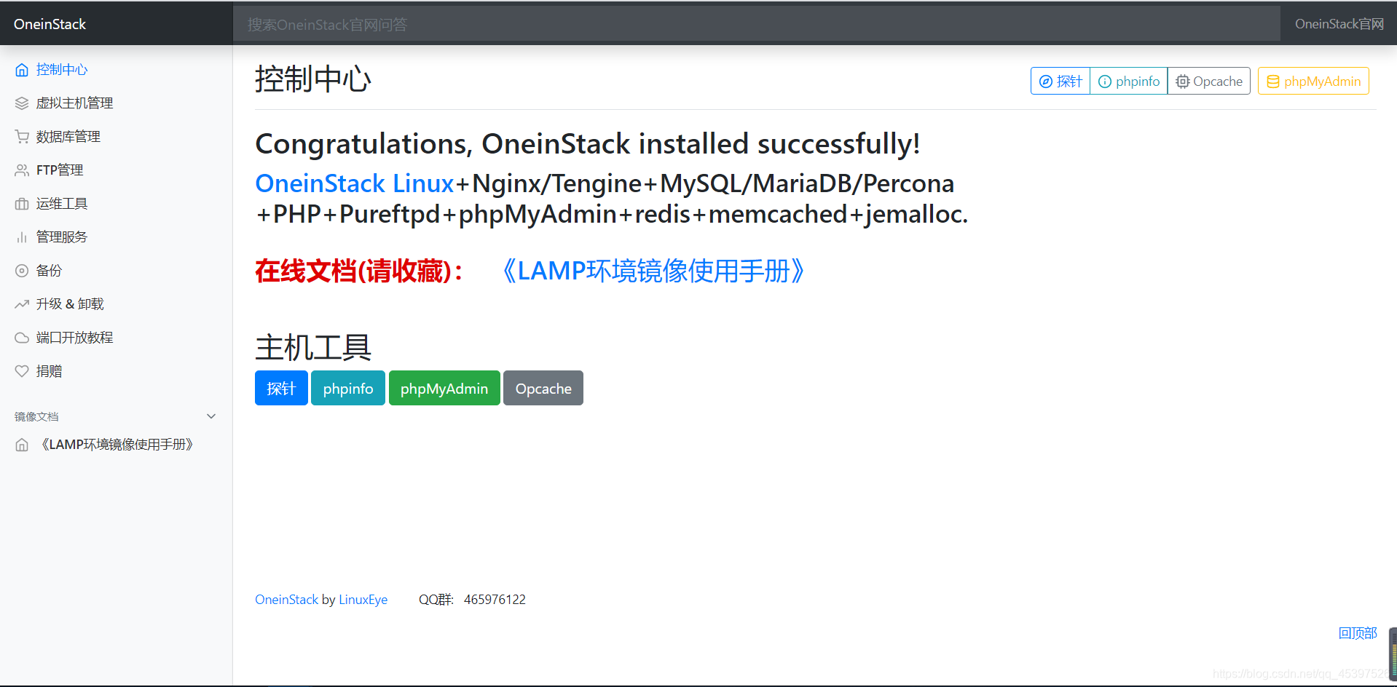This screenshot has width=1397, height=687.
Task: Click the trending arrow icon beside 升级 & 卸载
Action: pos(22,304)
